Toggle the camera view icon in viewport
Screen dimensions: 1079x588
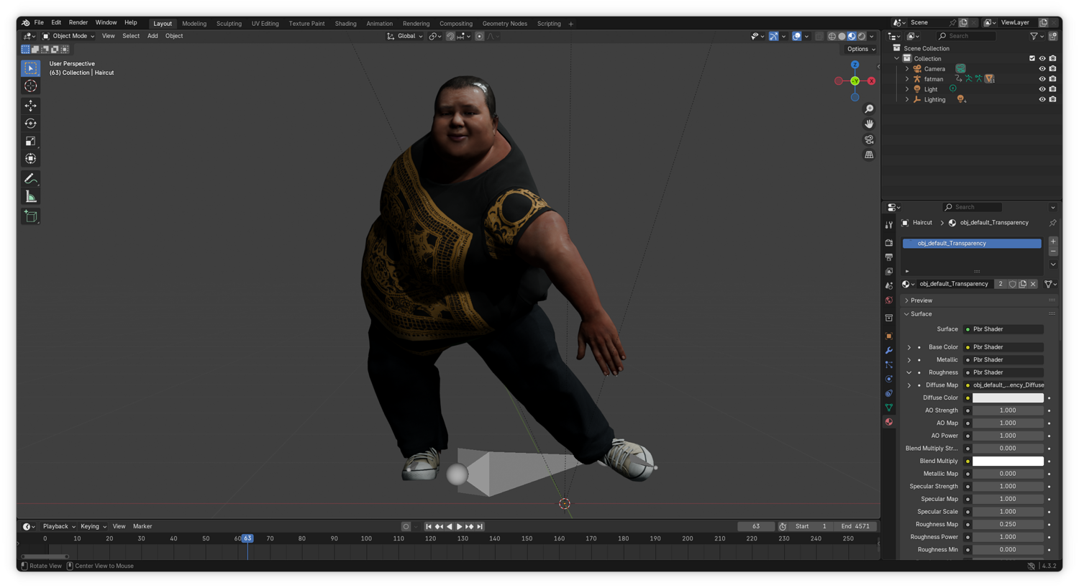point(869,139)
